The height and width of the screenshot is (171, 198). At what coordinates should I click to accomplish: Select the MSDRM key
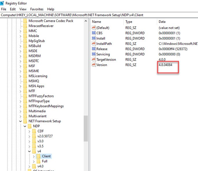click(x=35, y=56)
